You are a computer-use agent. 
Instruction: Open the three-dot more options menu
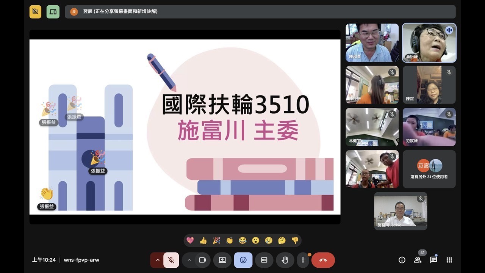click(x=303, y=260)
